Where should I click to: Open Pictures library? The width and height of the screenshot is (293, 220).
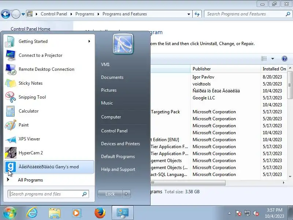(109, 90)
